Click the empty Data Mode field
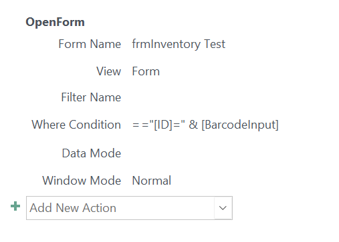The image size is (339, 242). point(201,153)
